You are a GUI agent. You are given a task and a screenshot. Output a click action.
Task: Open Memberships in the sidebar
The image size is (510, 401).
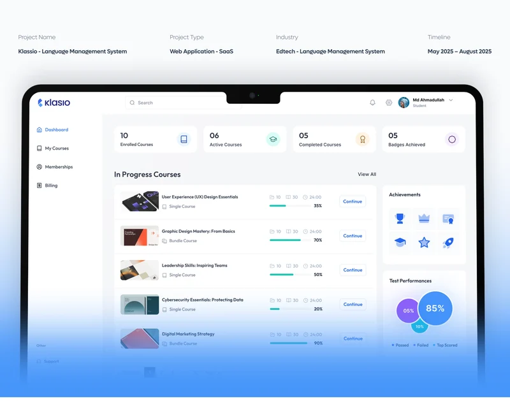[54, 167]
